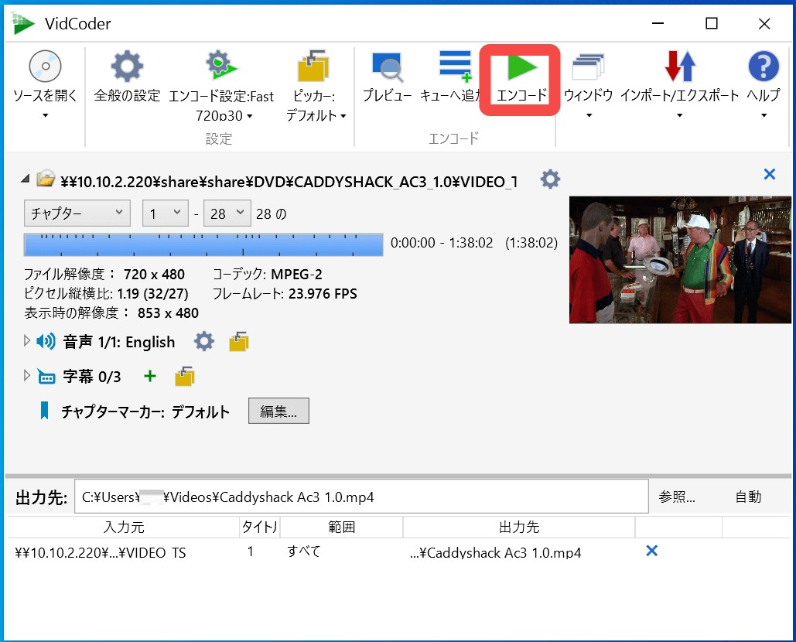Click the subtitle track icon
Screen dimensions: 796x642
(46, 377)
